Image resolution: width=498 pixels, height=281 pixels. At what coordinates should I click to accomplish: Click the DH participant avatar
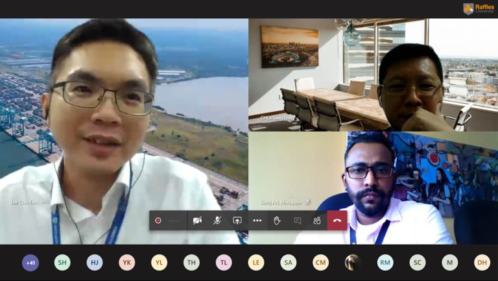coord(482,262)
